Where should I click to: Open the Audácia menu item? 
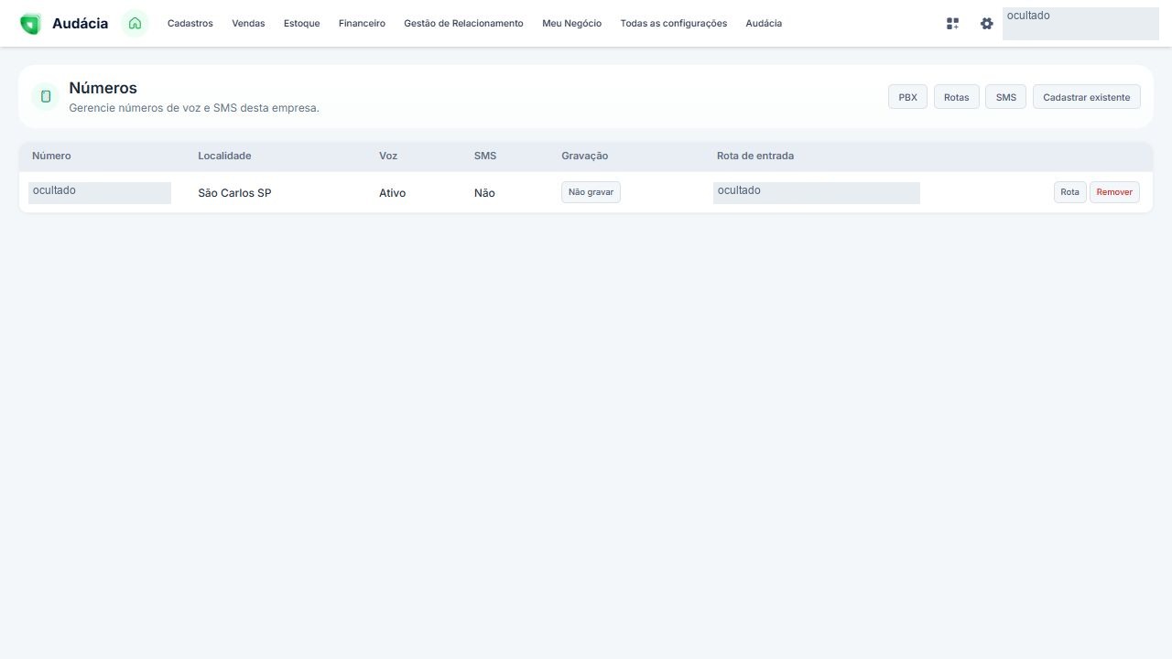764,24
